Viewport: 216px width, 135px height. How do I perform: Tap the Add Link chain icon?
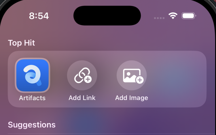pyautogui.click(x=83, y=75)
